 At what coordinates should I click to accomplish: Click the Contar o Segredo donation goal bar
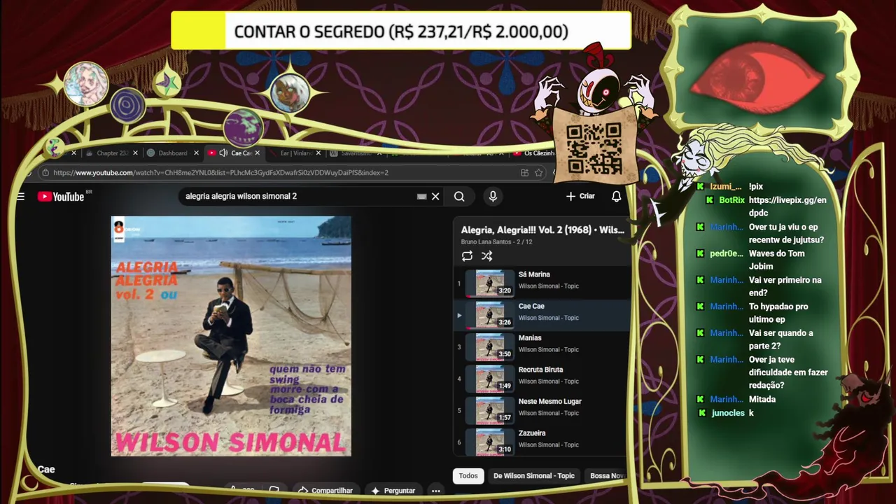click(401, 31)
